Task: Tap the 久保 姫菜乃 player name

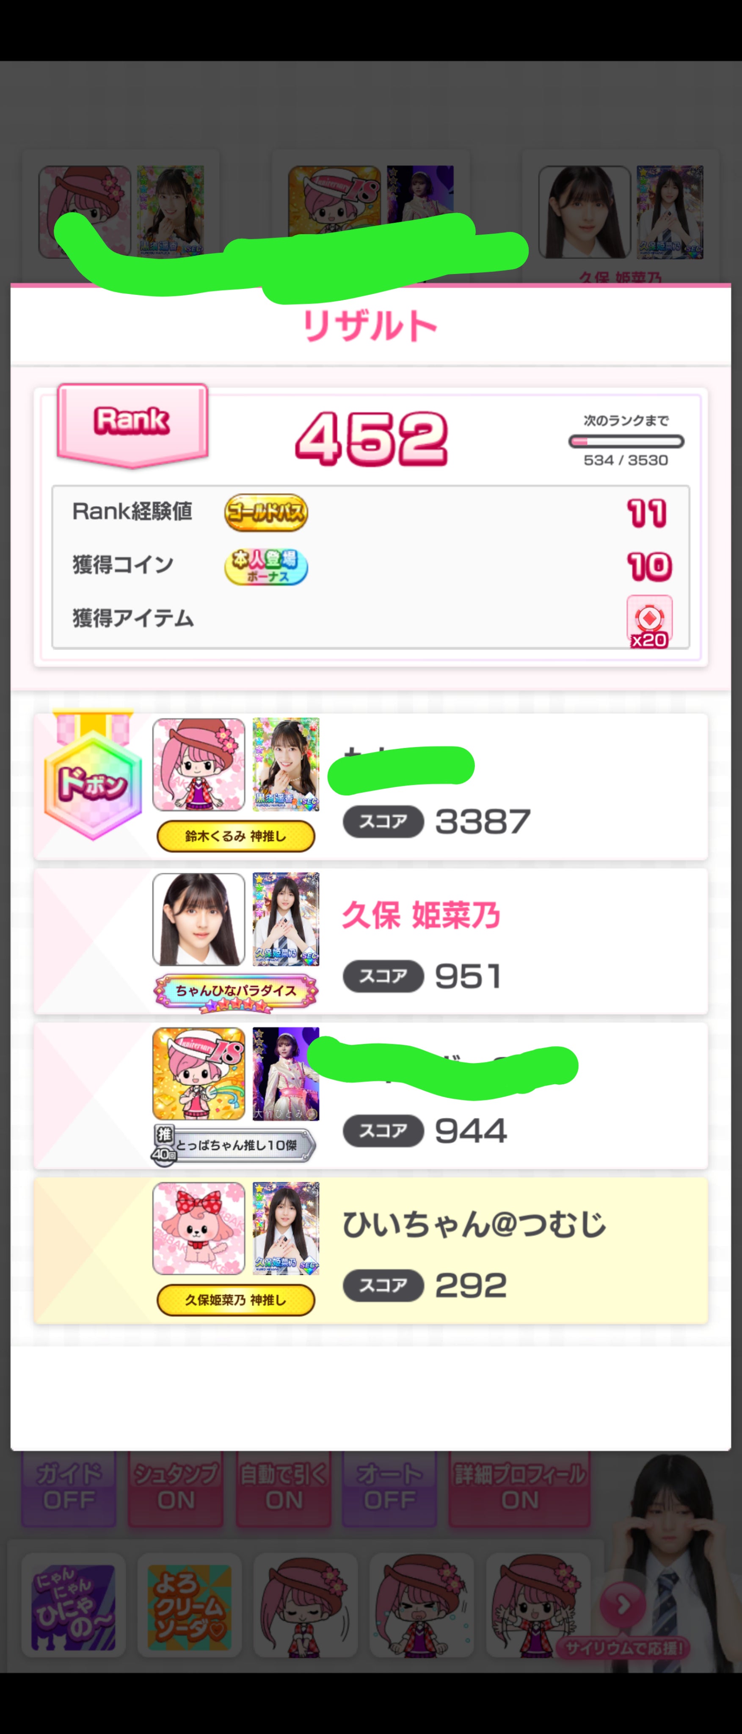Action: pos(420,915)
